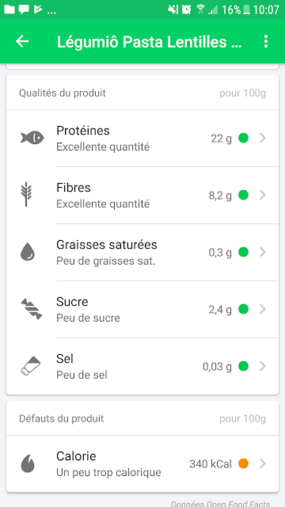
Task: Tap the fish icon next to Protéines
Action: [32, 138]
